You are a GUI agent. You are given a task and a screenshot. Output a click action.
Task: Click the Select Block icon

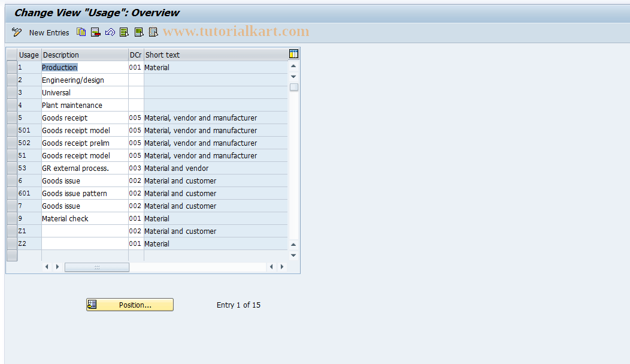(138, 32)
